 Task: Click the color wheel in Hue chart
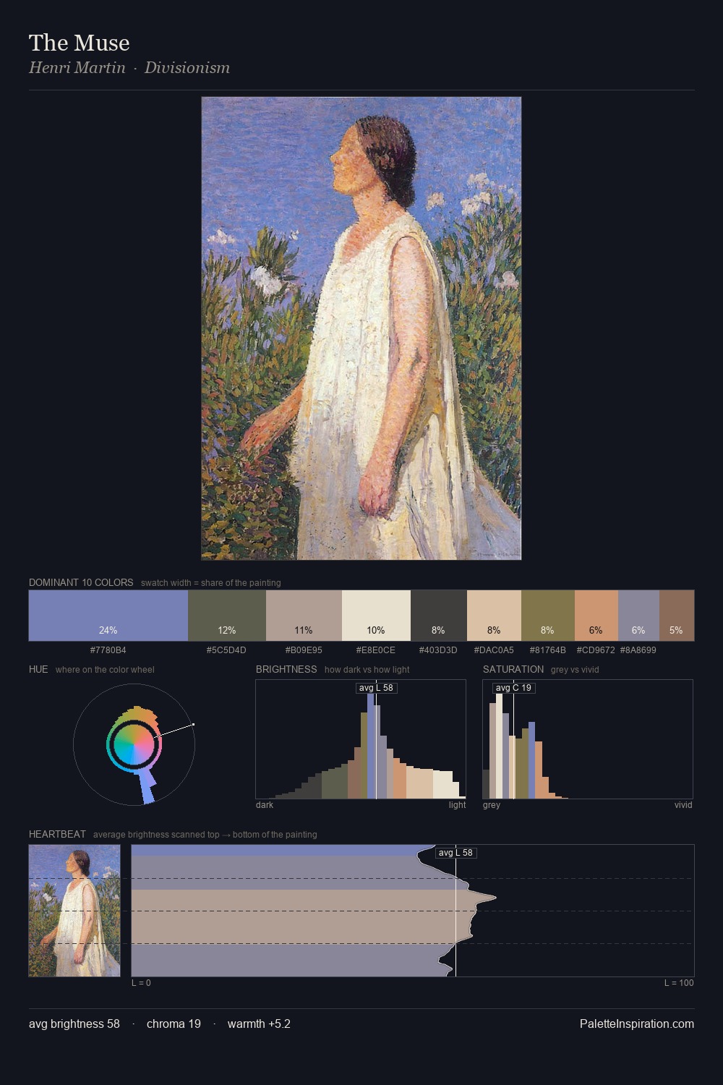[134, 744]
